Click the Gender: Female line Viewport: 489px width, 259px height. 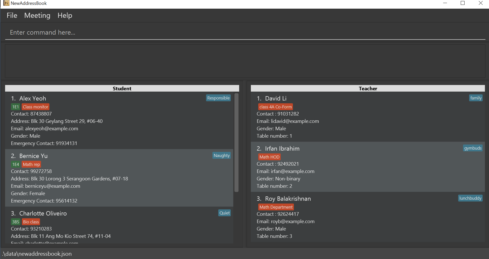28,193
